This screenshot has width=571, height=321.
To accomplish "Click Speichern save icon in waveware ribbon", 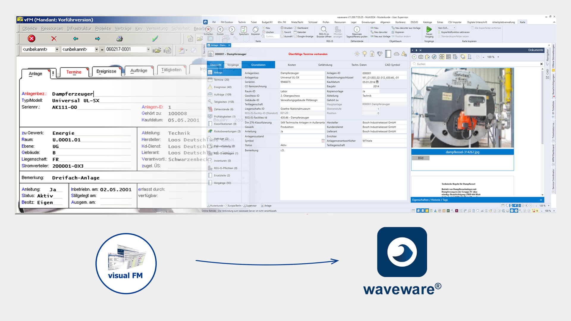I will 244,29.
